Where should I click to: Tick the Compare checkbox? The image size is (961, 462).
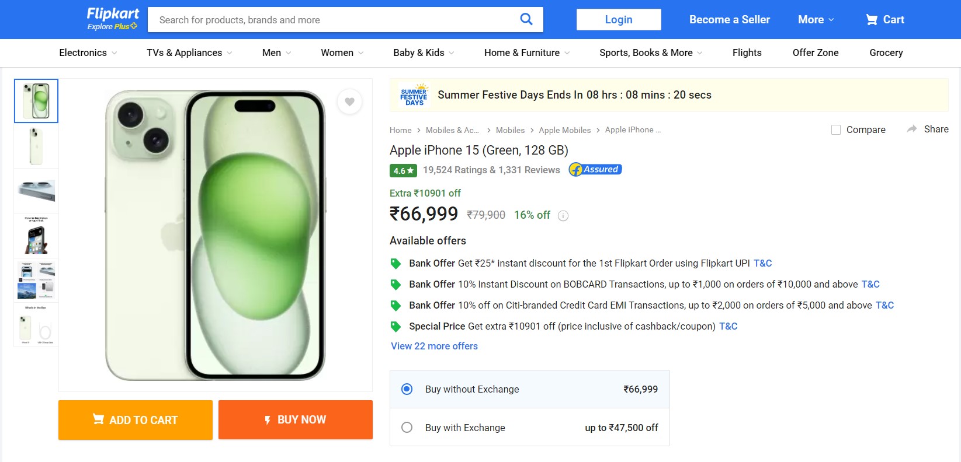point(836,129)
